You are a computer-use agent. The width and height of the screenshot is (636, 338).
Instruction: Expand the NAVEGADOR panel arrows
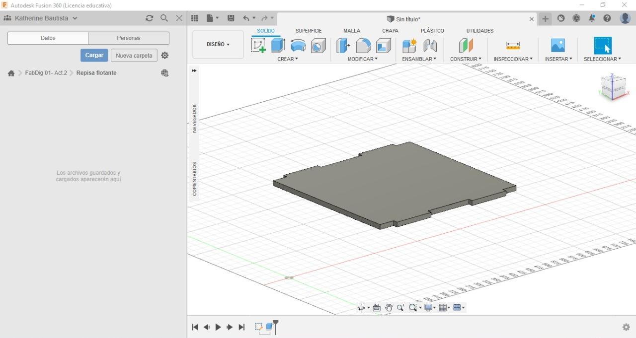click(x=194, y=70)
